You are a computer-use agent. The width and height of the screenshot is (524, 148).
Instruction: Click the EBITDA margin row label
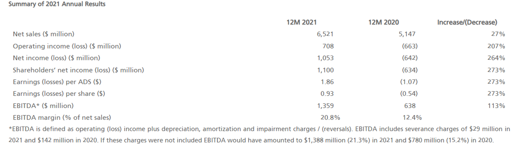pos(62,117)
